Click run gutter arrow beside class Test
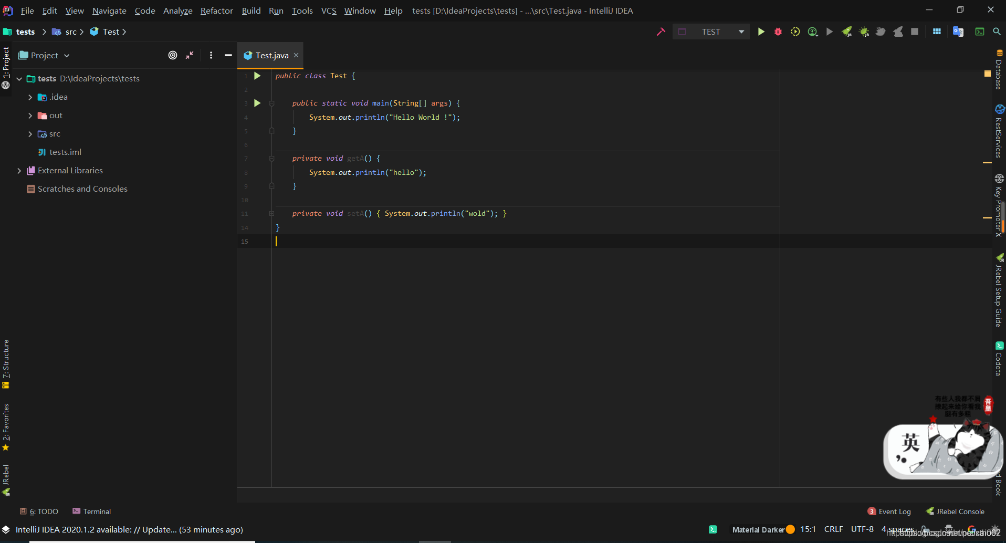1006x543 pixels. 257,76
